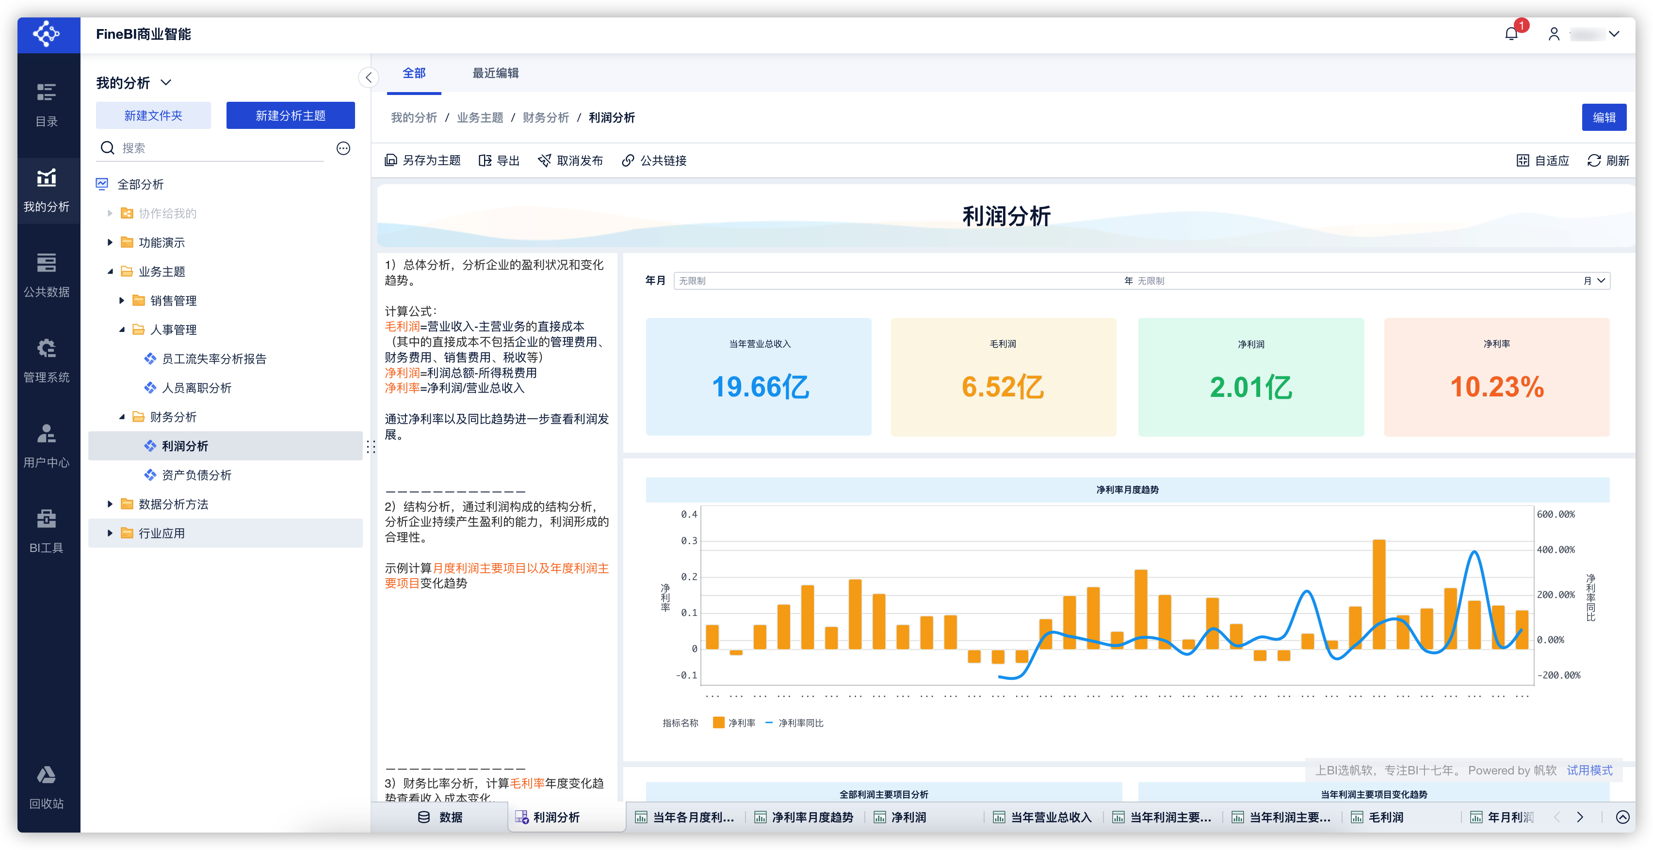Click the 新建文件夹 button
The width and height of the screenshot is (1653, 850).
[x=153, y=115]
